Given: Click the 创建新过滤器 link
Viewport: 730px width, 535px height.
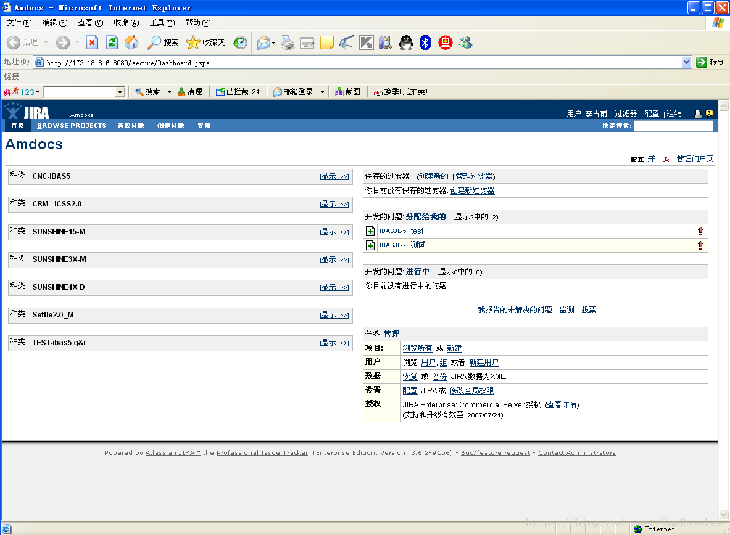Looking at the screenshot, I should (472, 190).
